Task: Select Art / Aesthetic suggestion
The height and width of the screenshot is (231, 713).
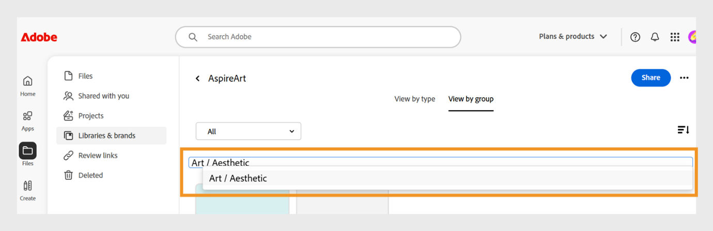Action: tap(238, 178)
